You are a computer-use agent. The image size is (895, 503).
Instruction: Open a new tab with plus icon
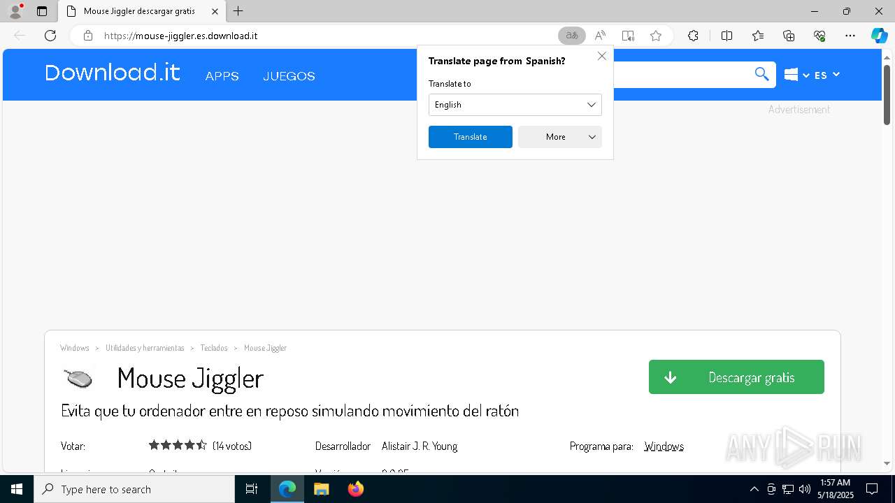point(238,11)
